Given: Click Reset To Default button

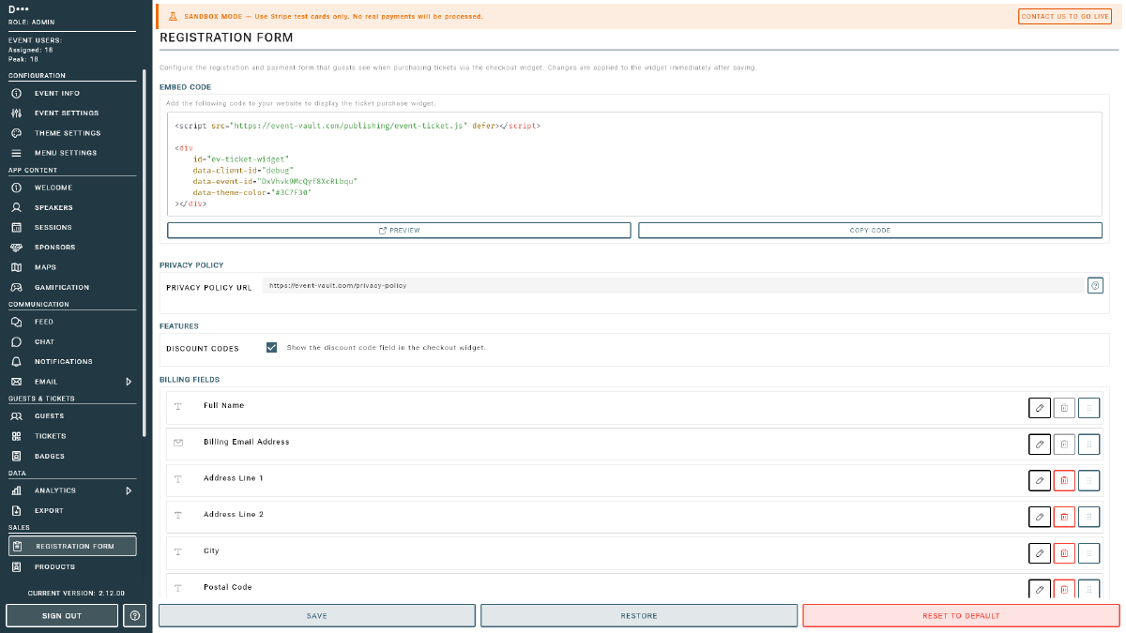Looking at the screenshot, I should [961, 615].
